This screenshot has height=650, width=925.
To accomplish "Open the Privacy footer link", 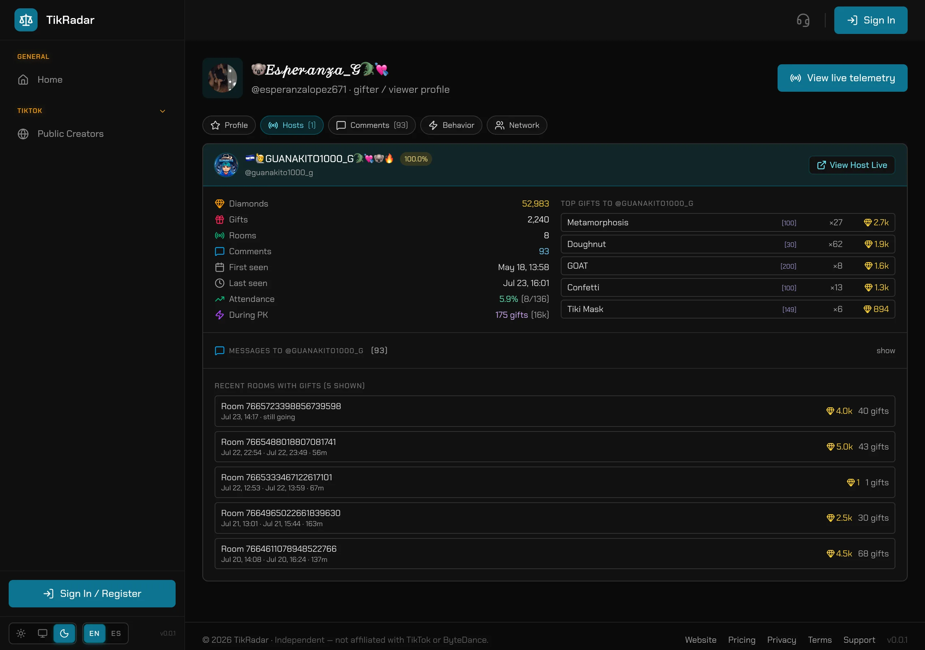I will [782, 640].
